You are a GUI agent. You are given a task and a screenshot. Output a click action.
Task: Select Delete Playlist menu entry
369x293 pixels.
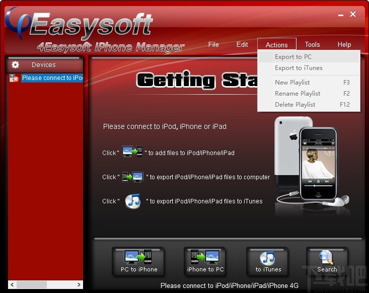(x=309, y=105)
